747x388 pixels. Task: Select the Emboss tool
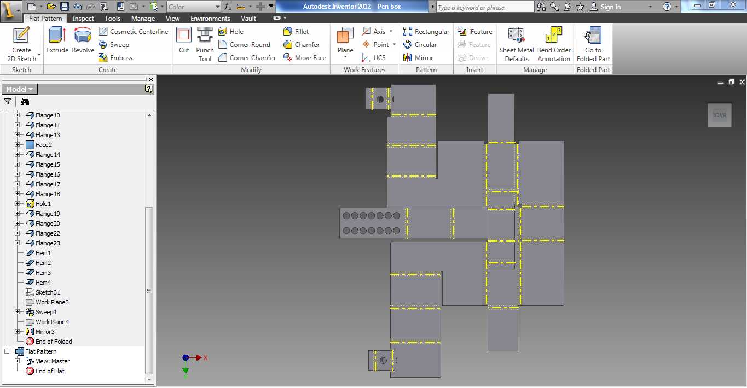115,57
